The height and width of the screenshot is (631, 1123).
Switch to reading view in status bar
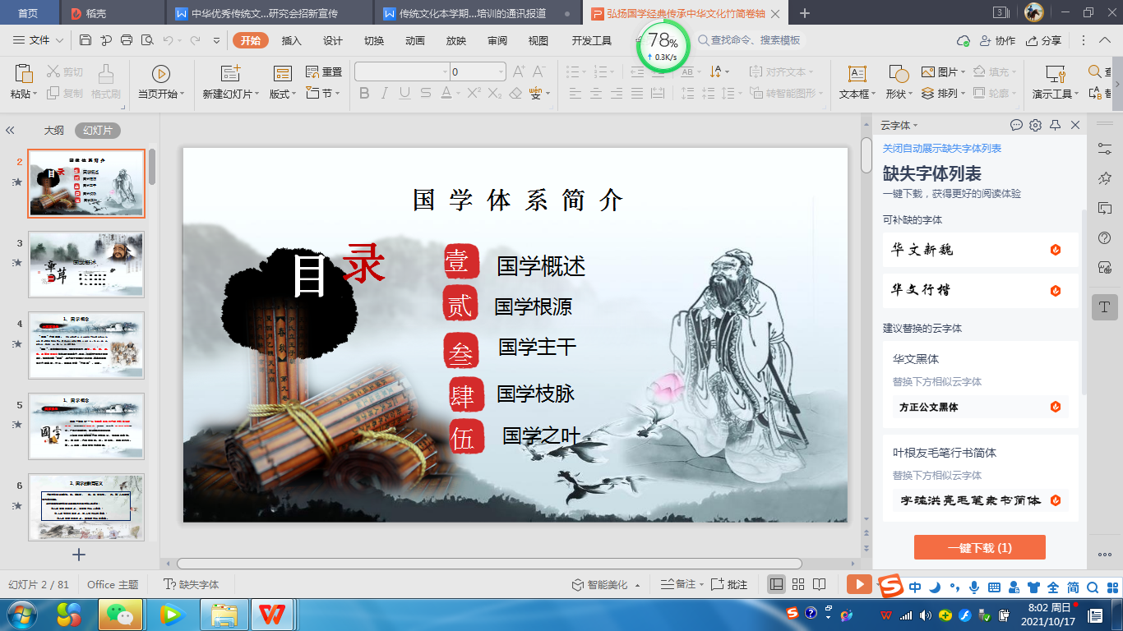(819, 584)
